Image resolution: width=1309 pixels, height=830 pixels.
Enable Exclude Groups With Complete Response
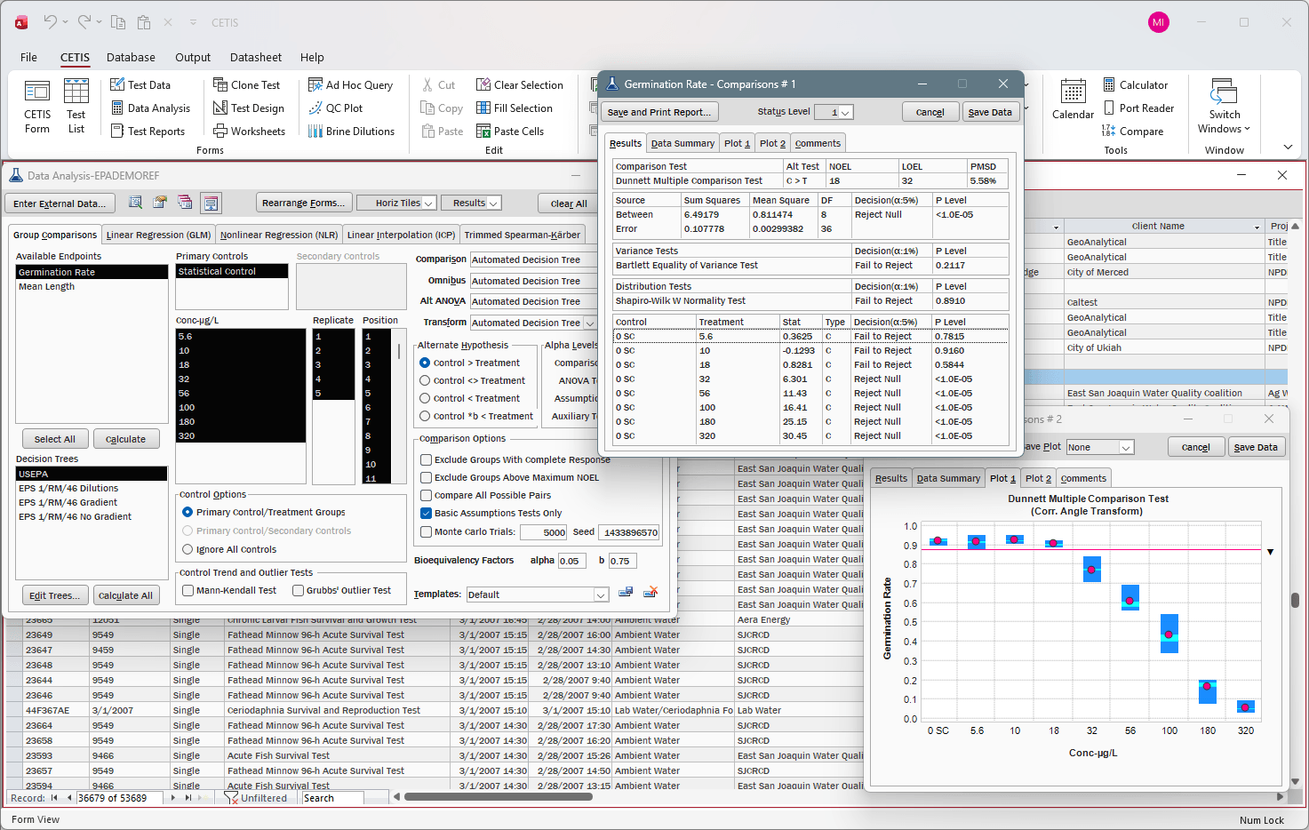click(427, 459)
